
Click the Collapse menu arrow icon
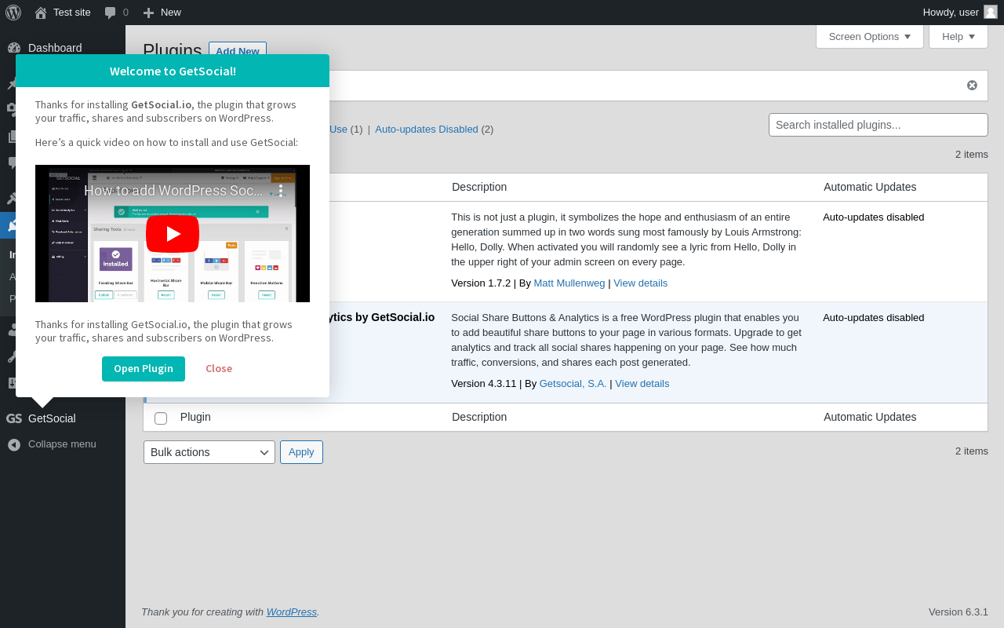14,444
